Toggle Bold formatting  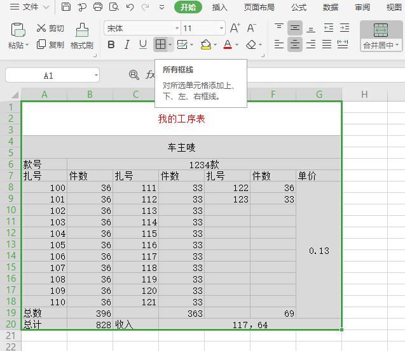click(111, 44)
